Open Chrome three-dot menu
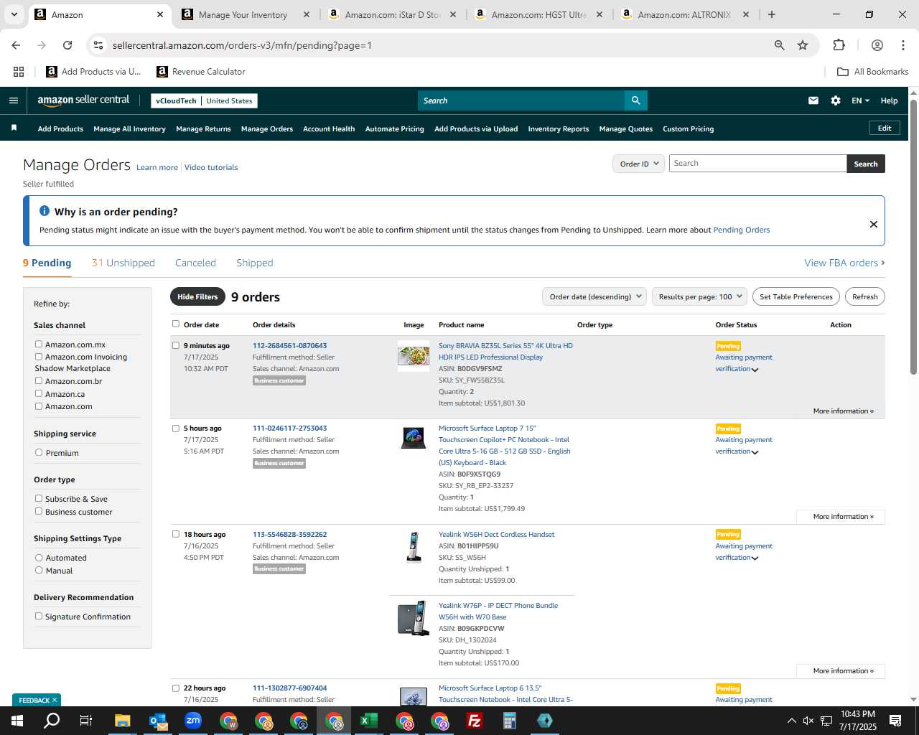919x735 pixels. point(903,45)
